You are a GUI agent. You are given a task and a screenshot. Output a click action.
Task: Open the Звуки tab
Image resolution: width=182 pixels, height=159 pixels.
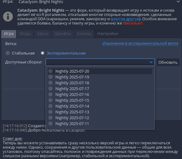point(43,34)
